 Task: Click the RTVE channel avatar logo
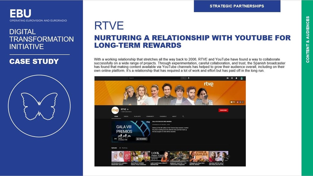click(115, 110)
